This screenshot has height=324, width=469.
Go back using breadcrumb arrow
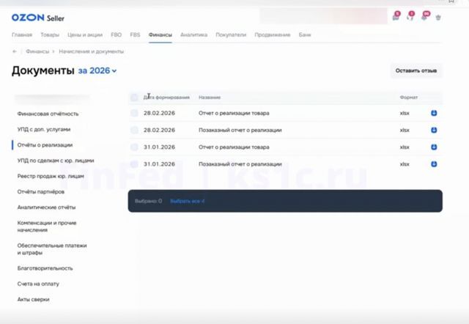(15, 51)
